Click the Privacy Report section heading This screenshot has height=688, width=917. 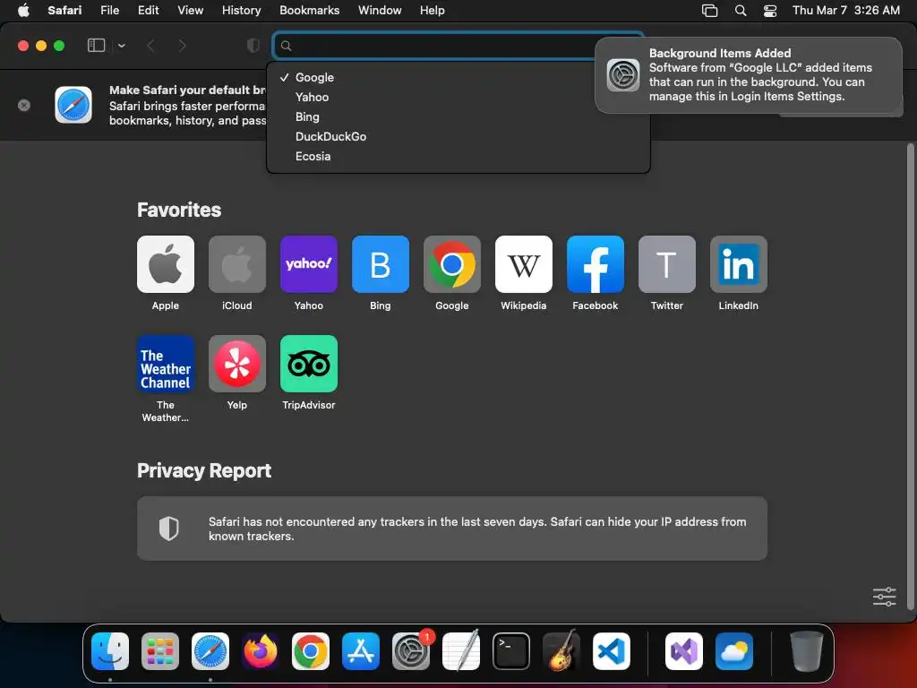[204, 470]
